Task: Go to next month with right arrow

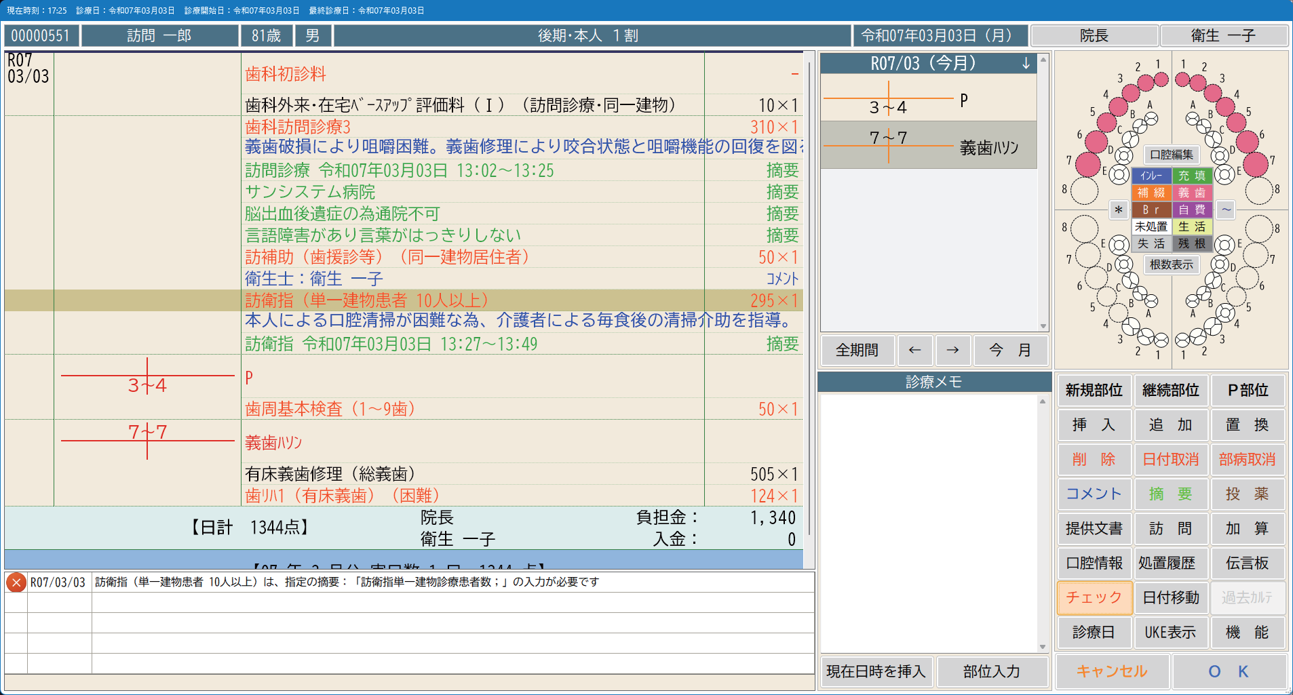Action: click(952, 350)
